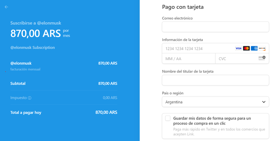Viewport: 279px width, 141px height.
Task: Click the 870,00 ARS por mes price
Action: [40, 33]
